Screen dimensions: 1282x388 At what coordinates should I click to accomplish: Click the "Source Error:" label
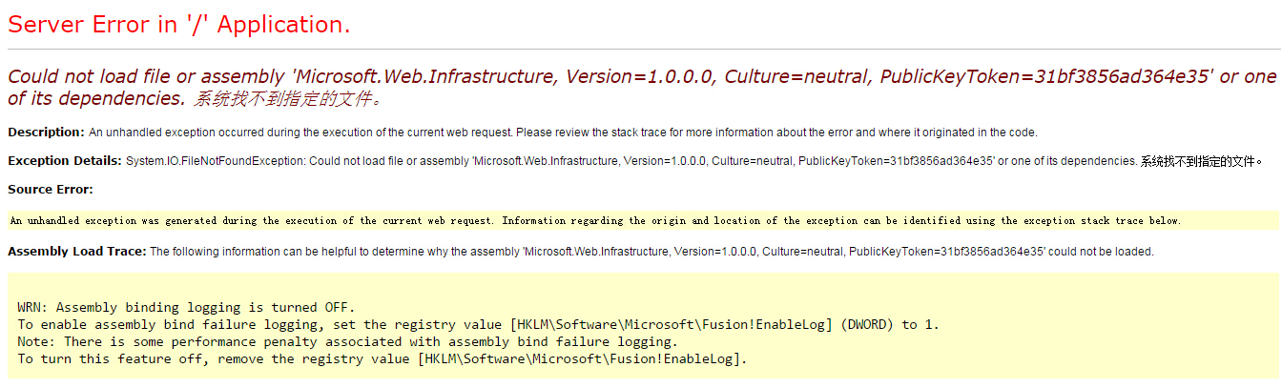pyautogui.click(x=51, y=190)
